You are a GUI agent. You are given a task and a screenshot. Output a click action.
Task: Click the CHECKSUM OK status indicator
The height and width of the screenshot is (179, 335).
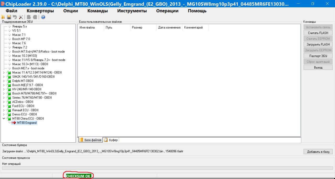pyautogui.click(x=78, y=176)
